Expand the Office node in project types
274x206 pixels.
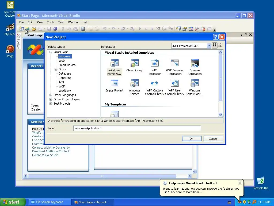coord(56,69)
